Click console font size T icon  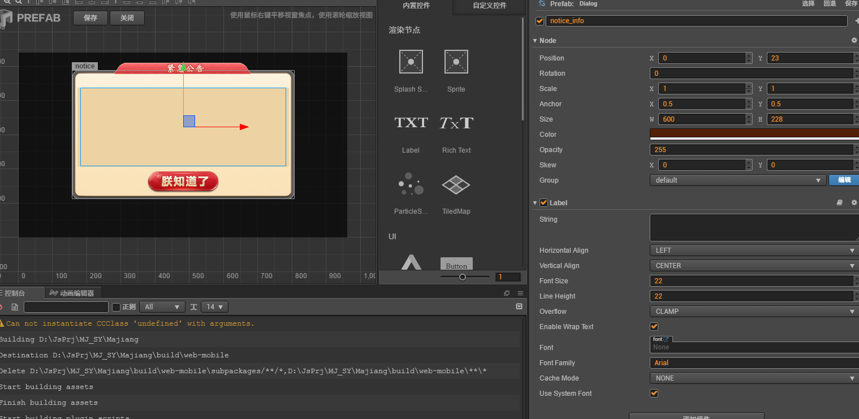[x=194, y=307]
